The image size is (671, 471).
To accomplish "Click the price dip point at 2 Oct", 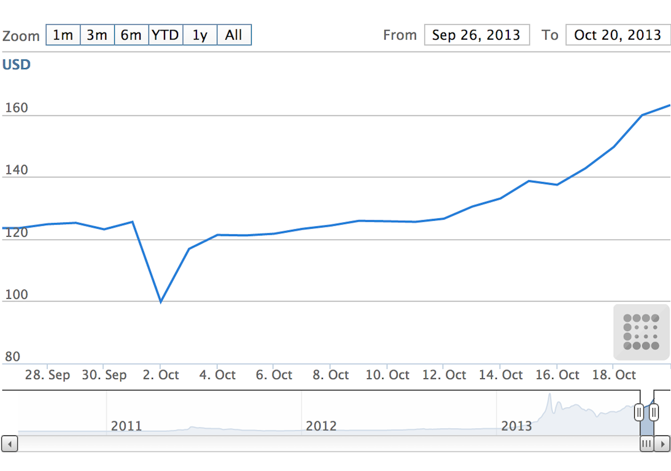I will pos(161,302).
